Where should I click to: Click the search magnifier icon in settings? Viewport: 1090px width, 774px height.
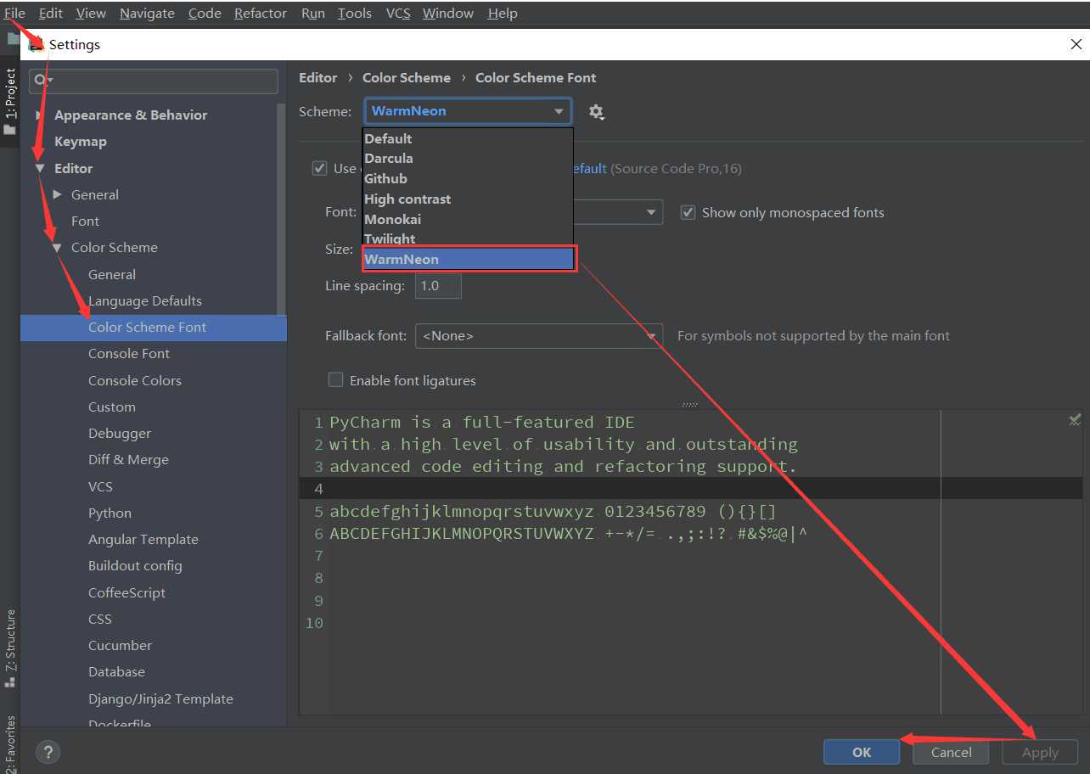(42, 80)
